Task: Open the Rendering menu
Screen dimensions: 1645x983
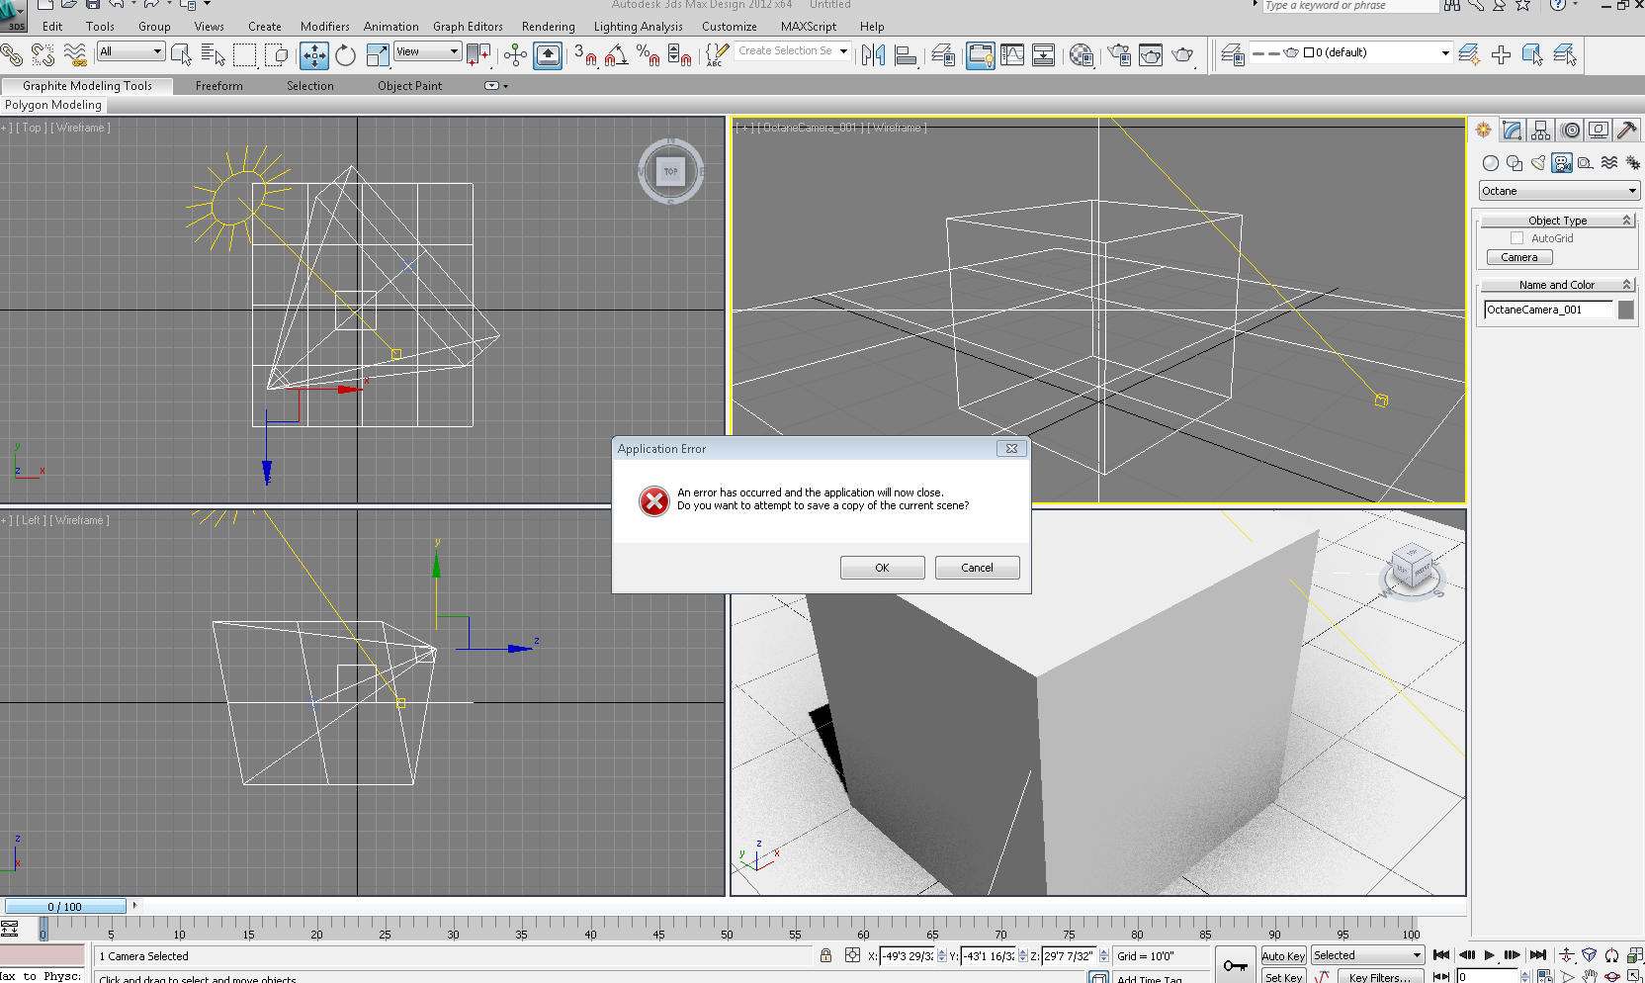Action: coord(548,27)
